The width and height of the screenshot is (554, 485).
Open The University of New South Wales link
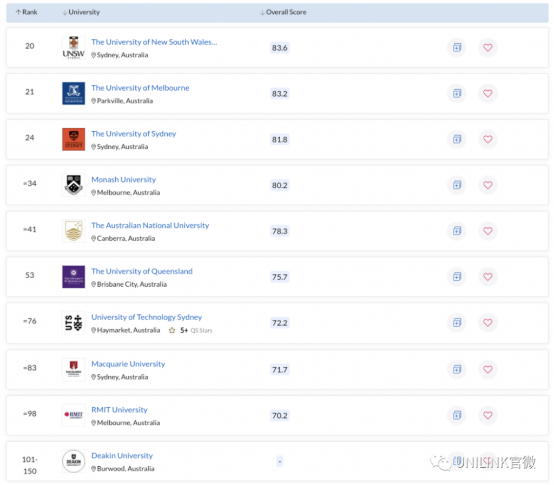click(154, 42)
